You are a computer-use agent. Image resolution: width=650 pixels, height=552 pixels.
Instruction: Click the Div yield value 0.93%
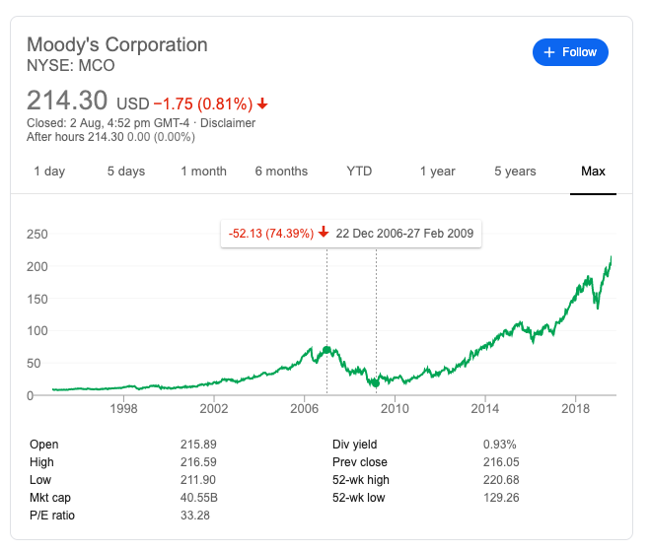(499, 445)
